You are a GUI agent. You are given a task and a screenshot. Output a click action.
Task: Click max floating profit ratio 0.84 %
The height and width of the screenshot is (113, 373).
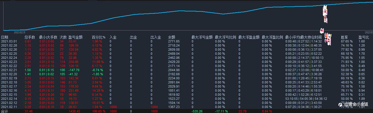pos(267,111)
